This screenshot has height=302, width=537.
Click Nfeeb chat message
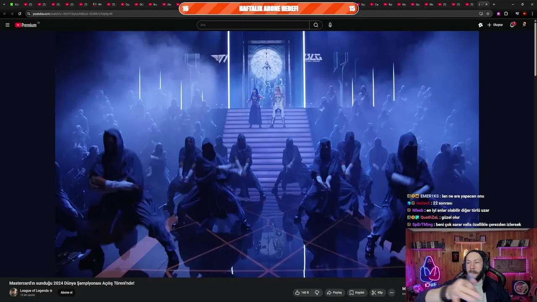(448, 211)
